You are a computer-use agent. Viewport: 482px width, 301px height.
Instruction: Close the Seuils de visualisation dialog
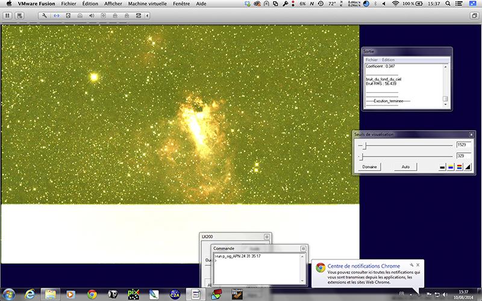(471, 134)
